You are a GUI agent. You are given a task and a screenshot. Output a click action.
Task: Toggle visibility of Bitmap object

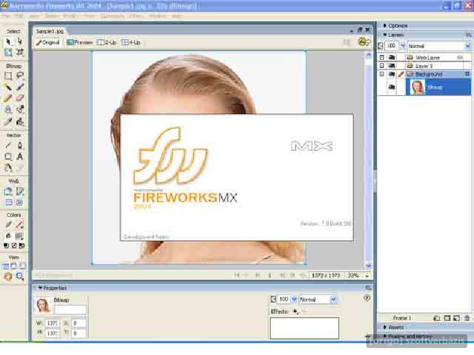point(392,87)
